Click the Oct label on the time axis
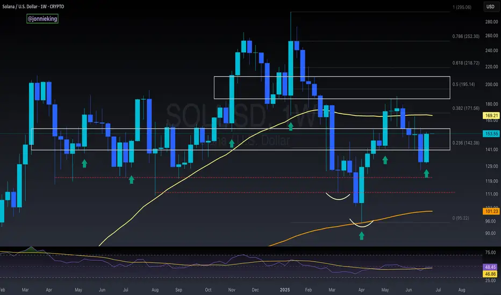 click(208, 290)
